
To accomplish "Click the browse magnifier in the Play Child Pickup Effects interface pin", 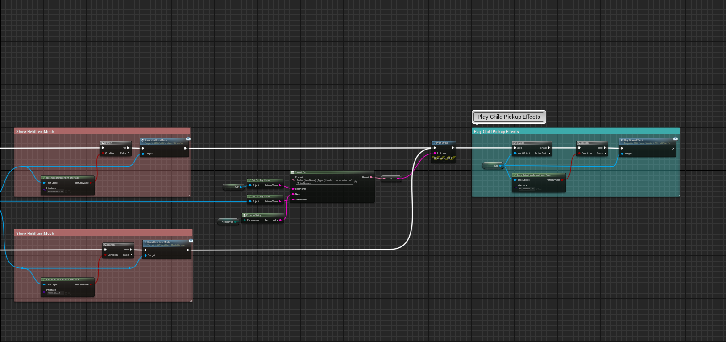I will click(541, 188).
